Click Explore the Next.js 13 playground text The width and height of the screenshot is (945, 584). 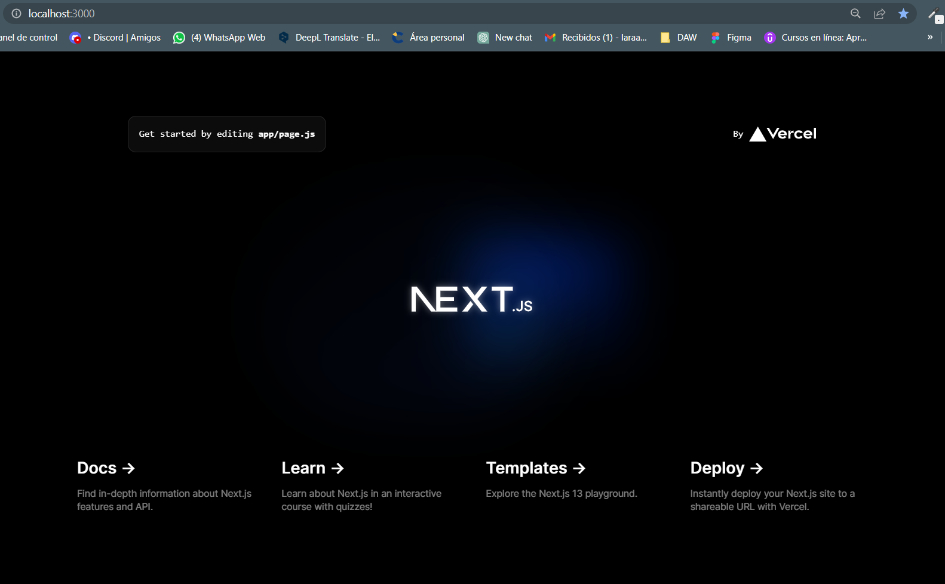(562, 493)
